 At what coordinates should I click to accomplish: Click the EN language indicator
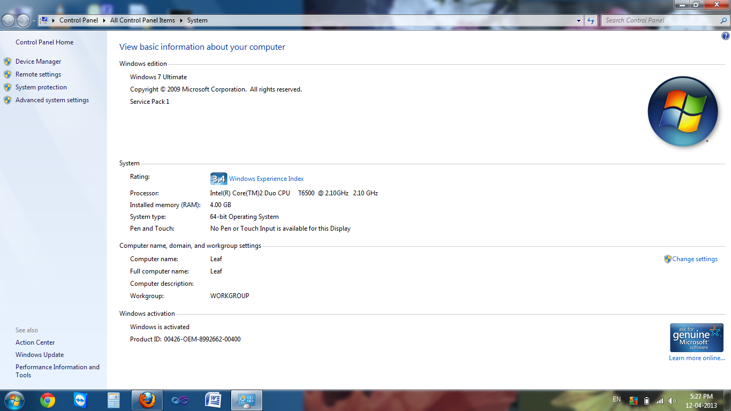[x=616, y=399]
